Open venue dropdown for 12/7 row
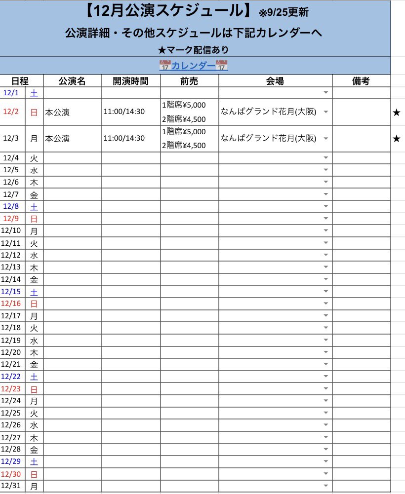Screen dimensions: 405x494 (326, 194)
